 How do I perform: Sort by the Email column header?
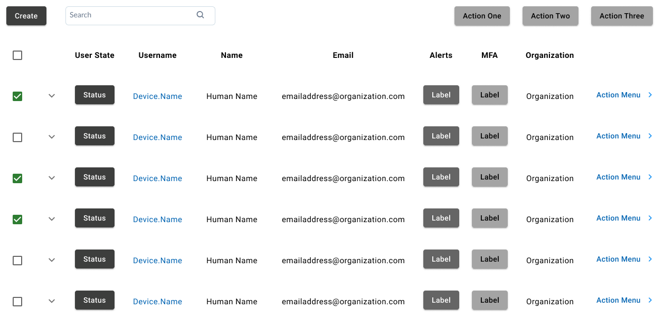[343, 55]
